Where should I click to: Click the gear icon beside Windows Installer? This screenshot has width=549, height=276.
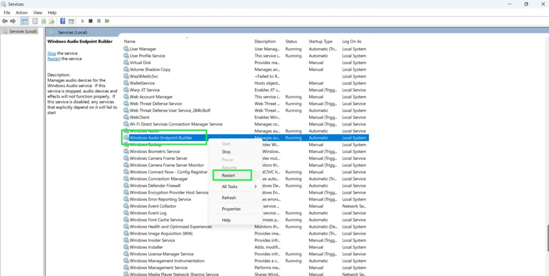pyautogui.click(x=126, y=247)
